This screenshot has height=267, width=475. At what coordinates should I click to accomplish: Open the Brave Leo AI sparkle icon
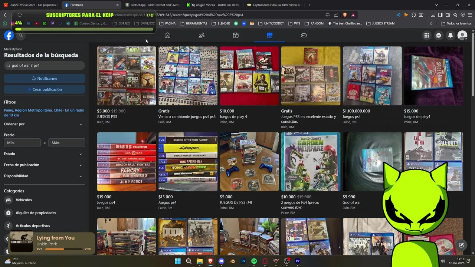[455, 15]
